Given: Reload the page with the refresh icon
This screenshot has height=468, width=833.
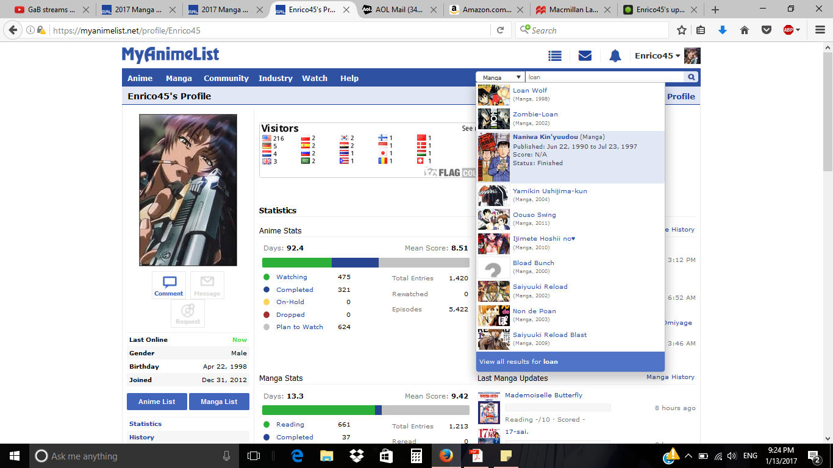Looking at the screenshot, I should pos(500,30).
